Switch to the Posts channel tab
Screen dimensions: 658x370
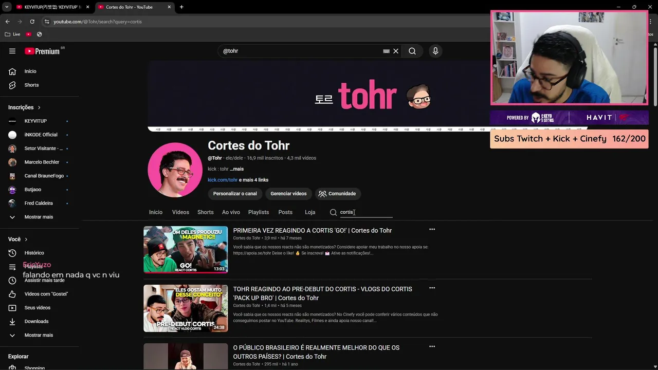285,212
